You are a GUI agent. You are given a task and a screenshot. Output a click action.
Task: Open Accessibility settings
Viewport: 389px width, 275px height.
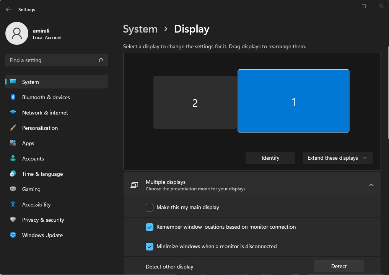[57, 205]
